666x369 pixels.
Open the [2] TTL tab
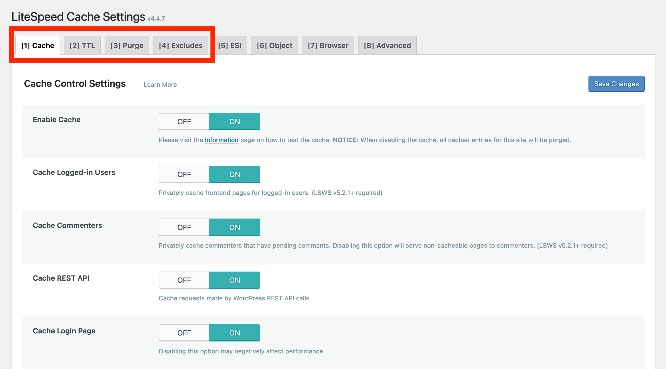pos(82,45)
